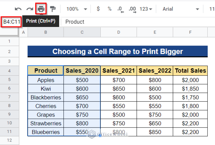This screenshot has width=215, height=145.
Task: Click the title cell Choosing a Cell Range
Action: pos(117,52)
